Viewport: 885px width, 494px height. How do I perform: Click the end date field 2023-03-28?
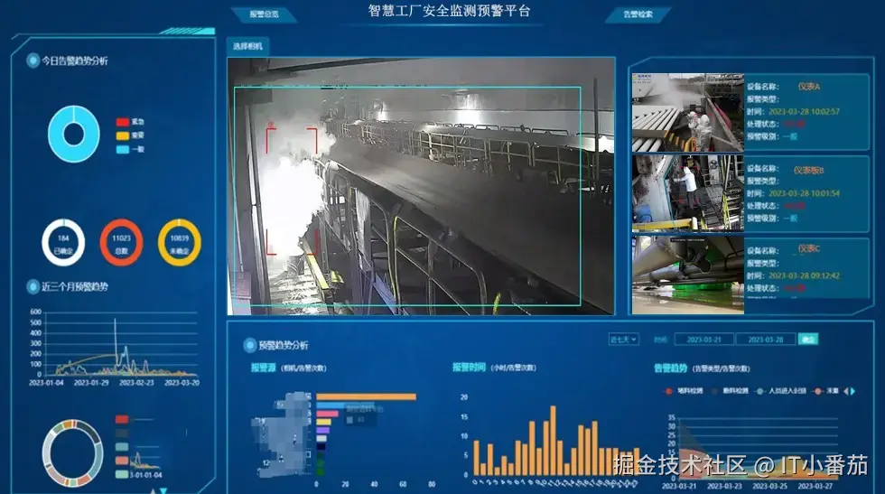(x=766, y=340)
